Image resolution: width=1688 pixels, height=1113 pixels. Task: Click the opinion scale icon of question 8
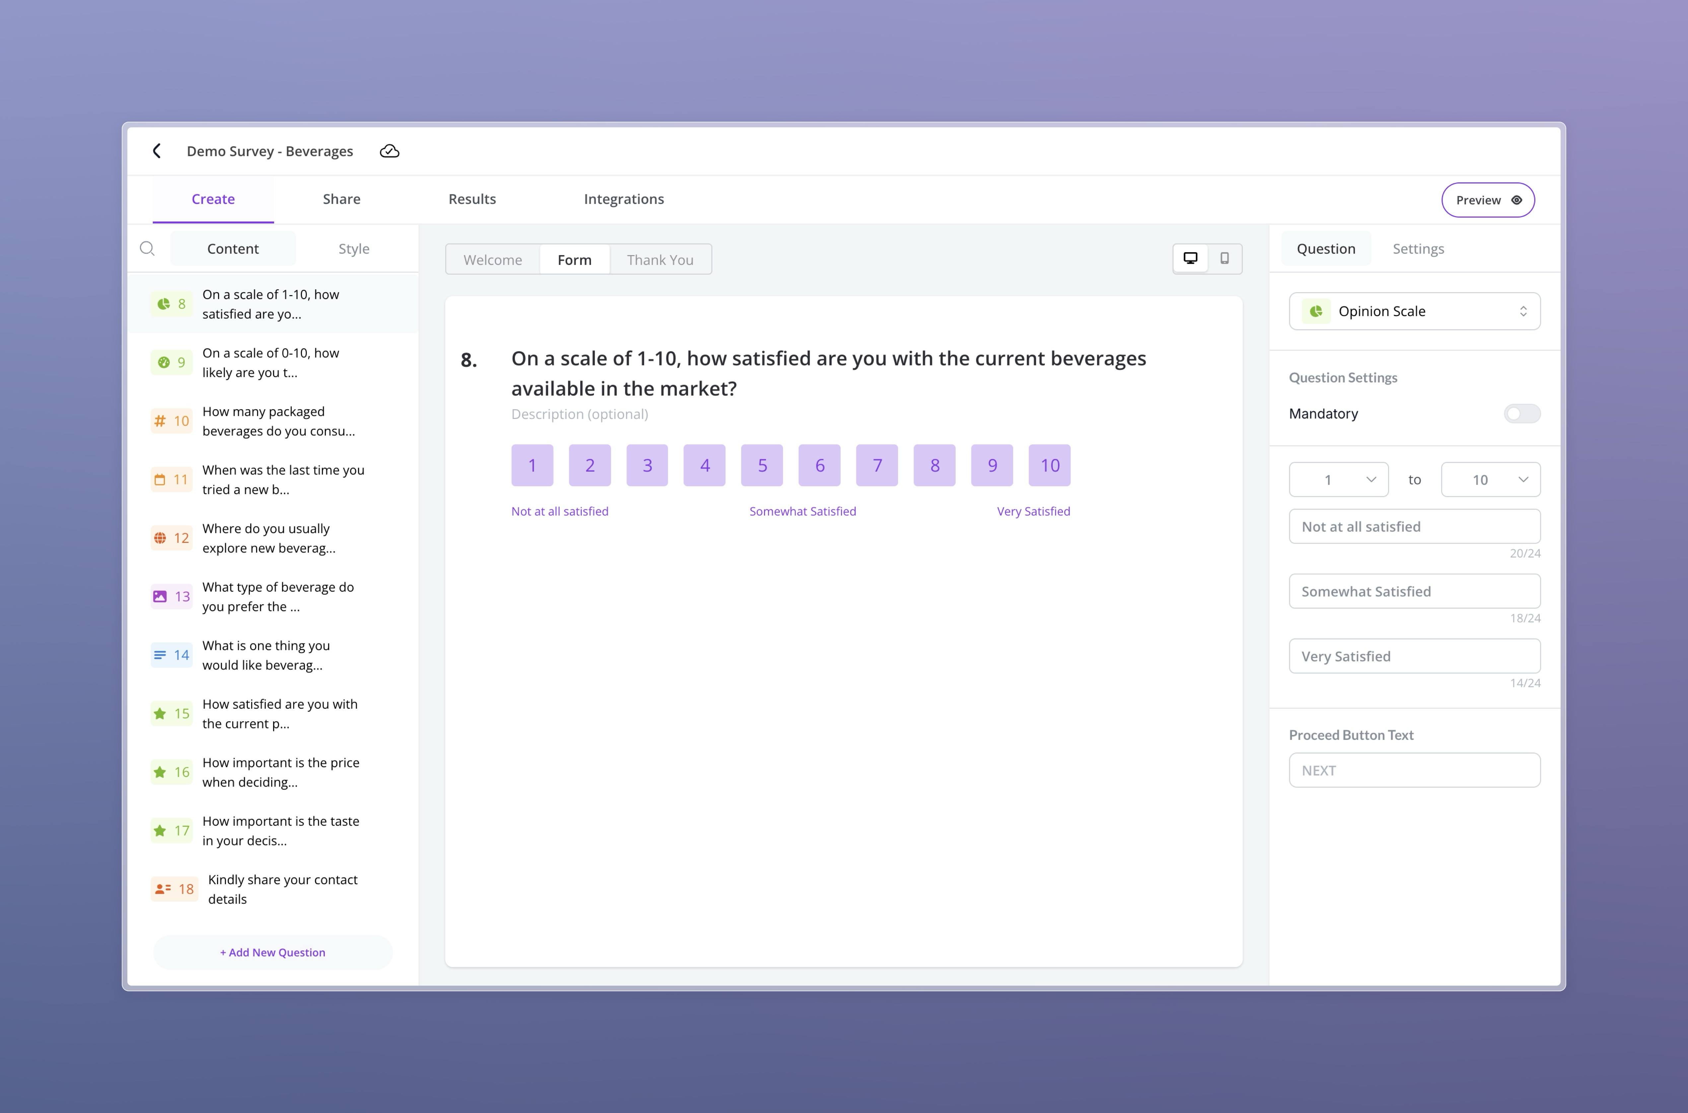click(x=163, y=304)
